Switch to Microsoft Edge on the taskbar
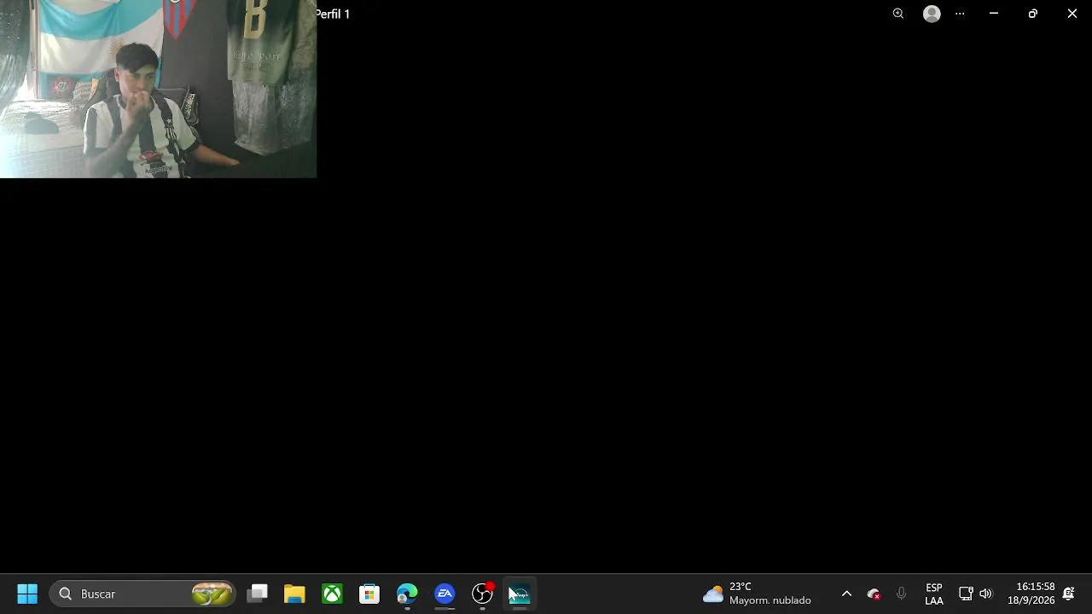This screenshot has width=1092, height=614. click(407, 594)
